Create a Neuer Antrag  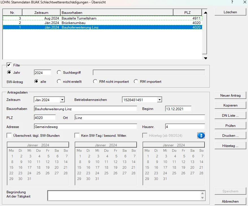[x=230, y=96]
